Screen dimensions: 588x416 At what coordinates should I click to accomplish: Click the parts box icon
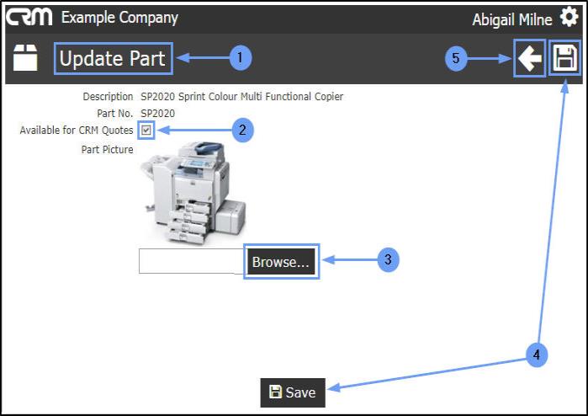26,60
